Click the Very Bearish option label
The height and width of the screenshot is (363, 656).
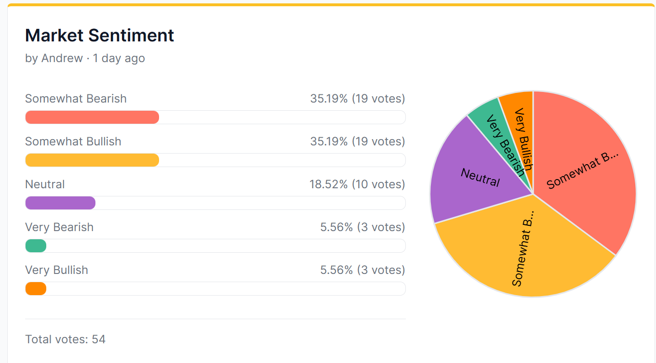(59, 227)
